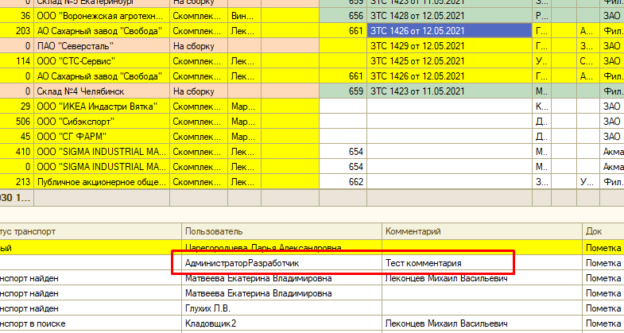Click Пометка cell in Кладовщик2 row
Screen dimensions: 624x333
pyautogui.click(x=603, y=323)
